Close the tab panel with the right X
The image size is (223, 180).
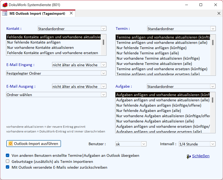pos(219,13)
